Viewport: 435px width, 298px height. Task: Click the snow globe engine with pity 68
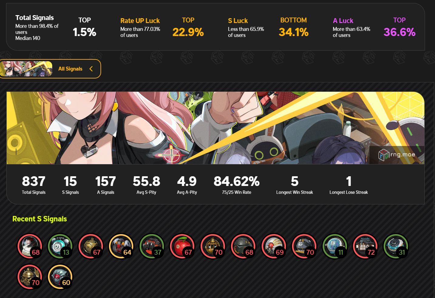tap(30, 246)
